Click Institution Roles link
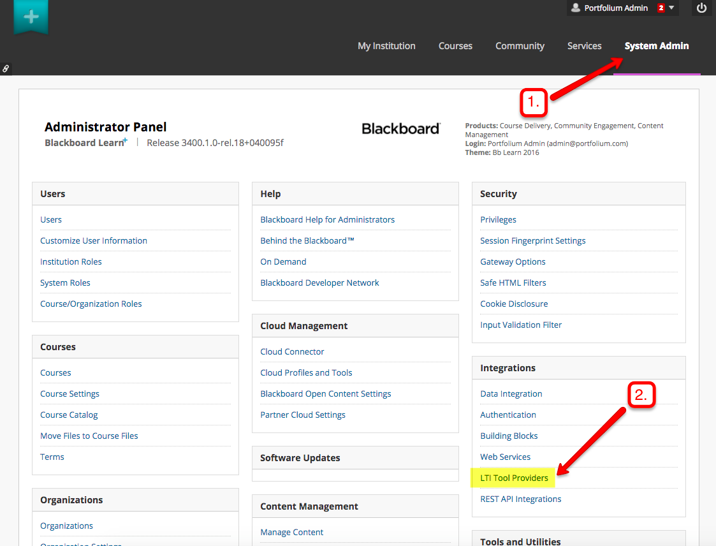The image size is (716, 546). [71, 262]
